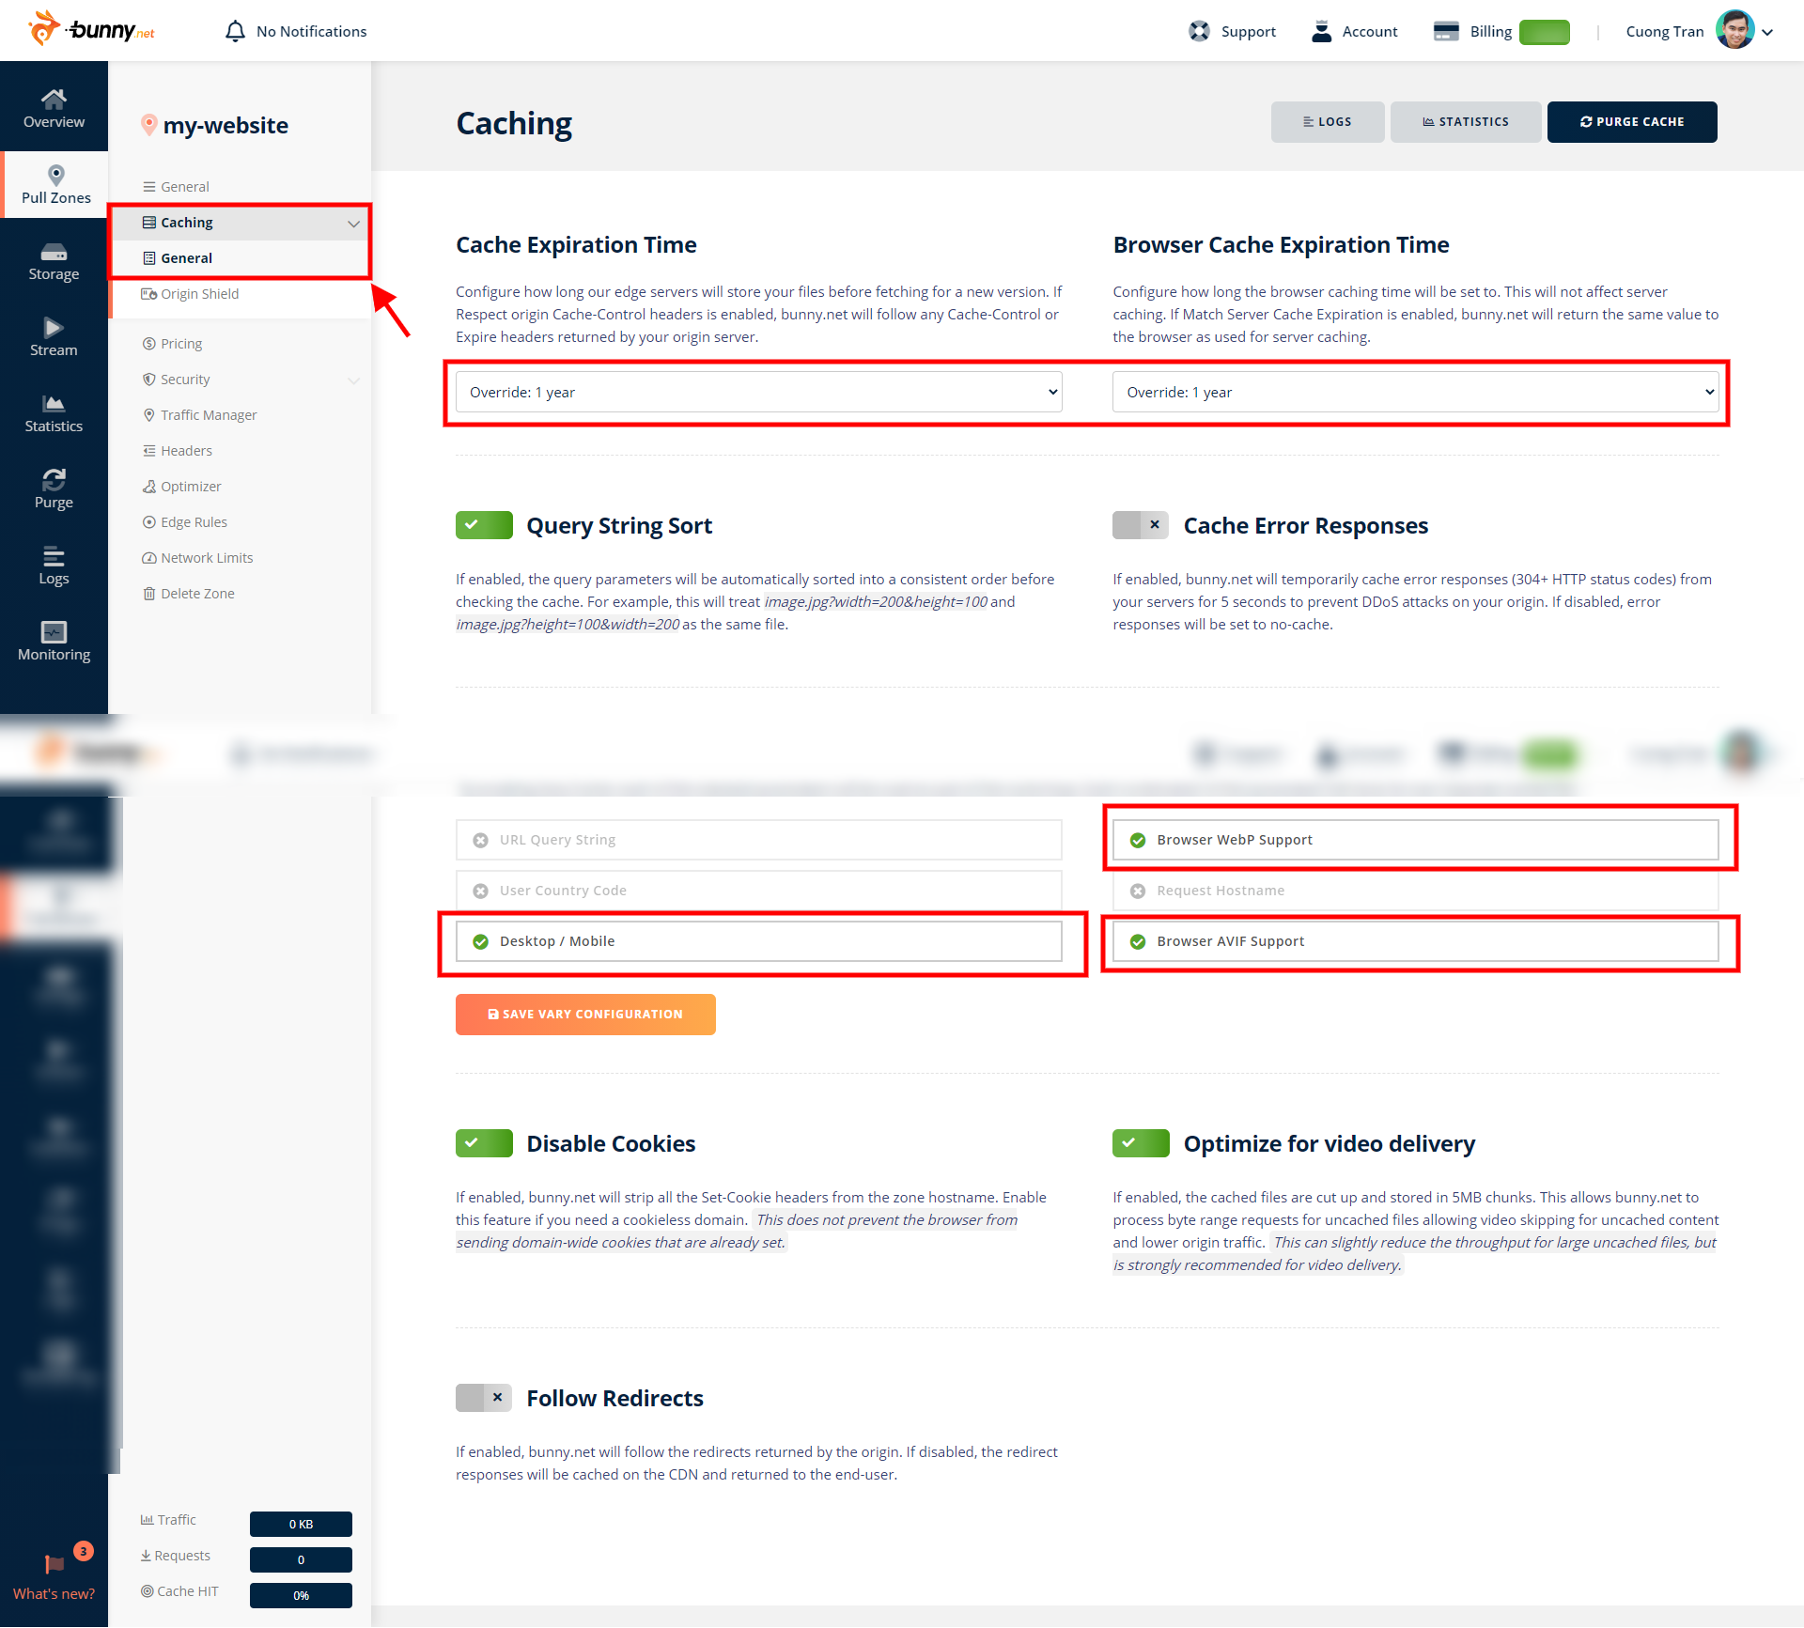
Task: Go to Pull Zones pin icon
Action: [55, 175]
